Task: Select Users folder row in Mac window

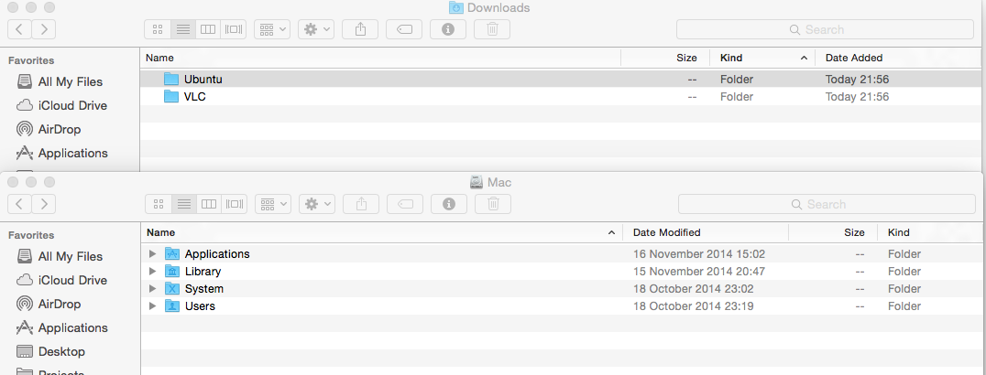Action: tap(563, 306)
